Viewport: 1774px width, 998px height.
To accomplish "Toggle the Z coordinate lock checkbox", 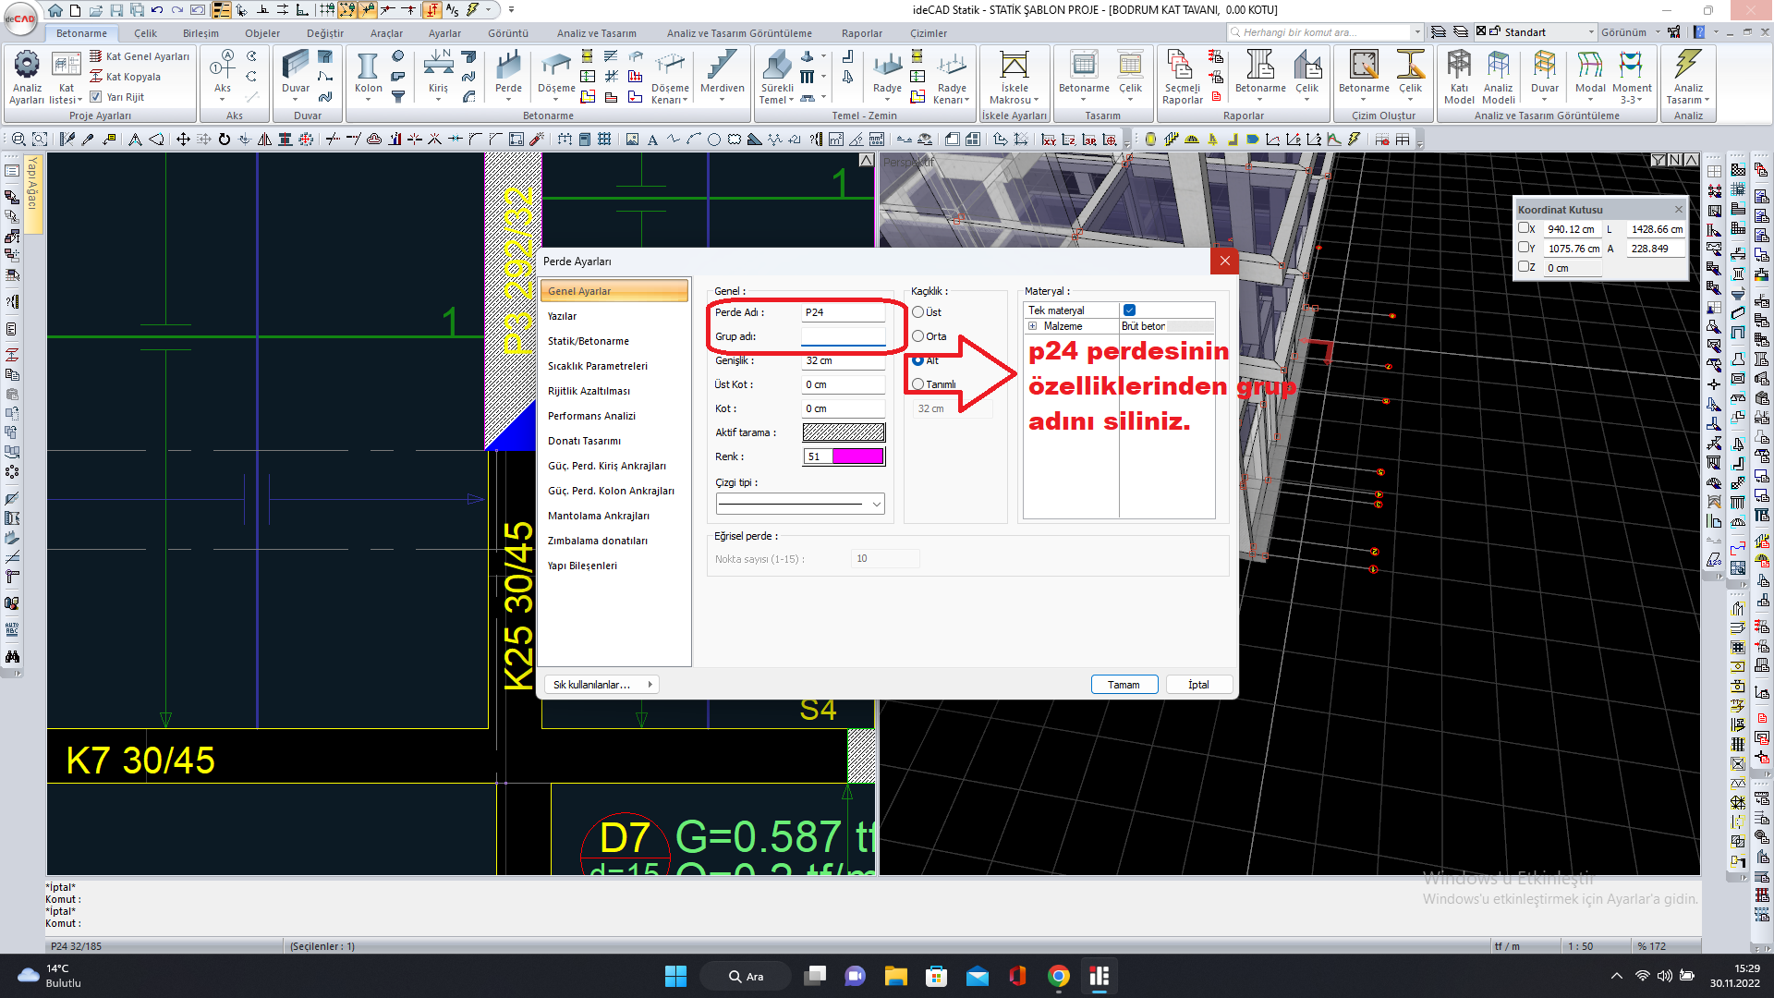I will 1524,267.
